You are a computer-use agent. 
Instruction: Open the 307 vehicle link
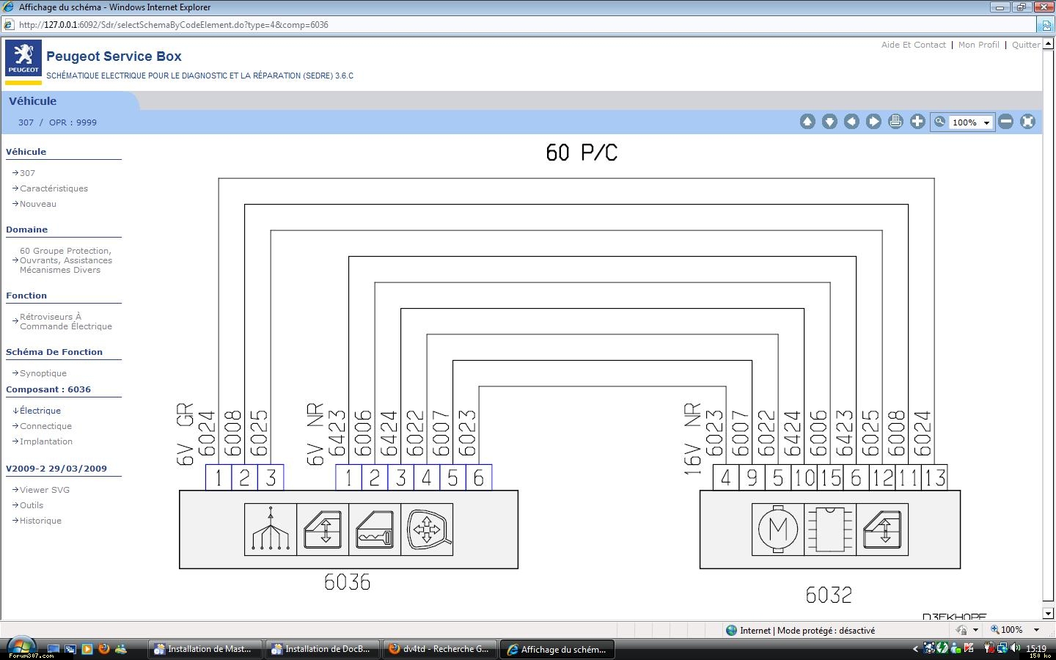coord(27,173)
